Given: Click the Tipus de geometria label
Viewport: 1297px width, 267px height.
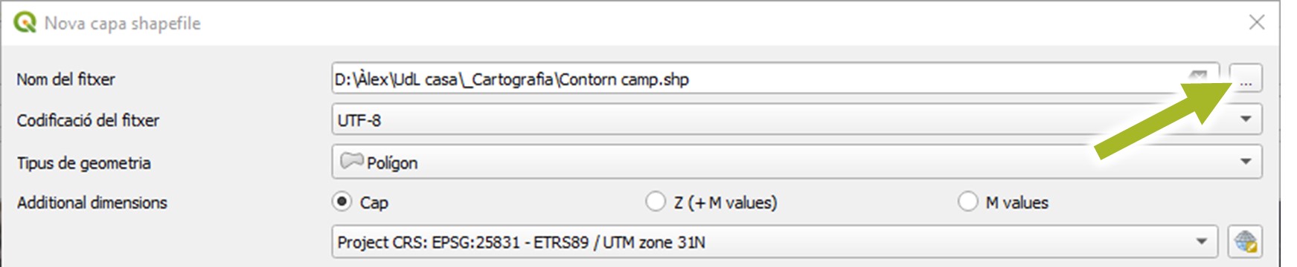Looking at the screenshot, I should 83,163.
